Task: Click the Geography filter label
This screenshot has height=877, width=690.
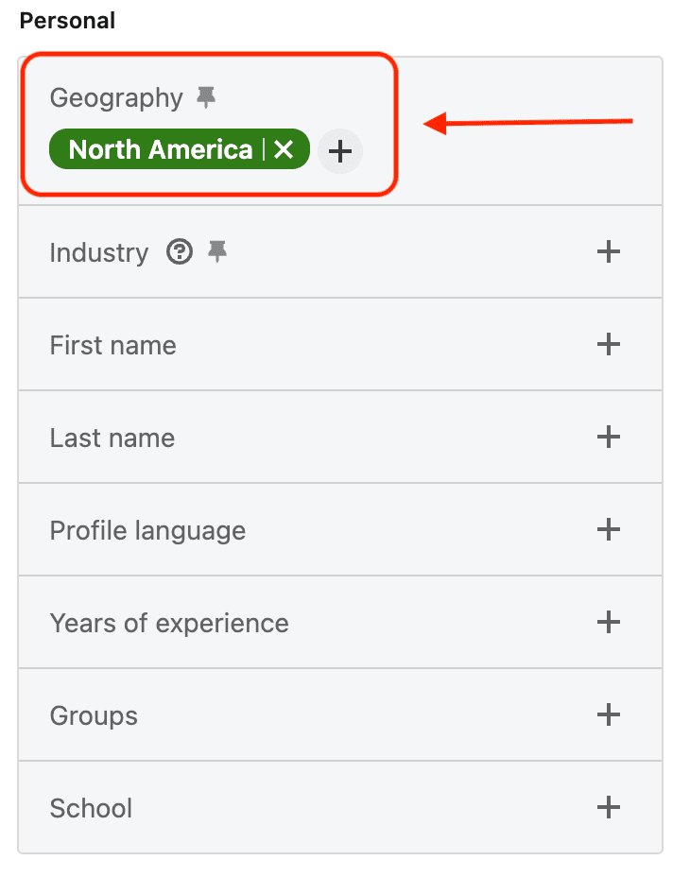Action: coord(116,98)
